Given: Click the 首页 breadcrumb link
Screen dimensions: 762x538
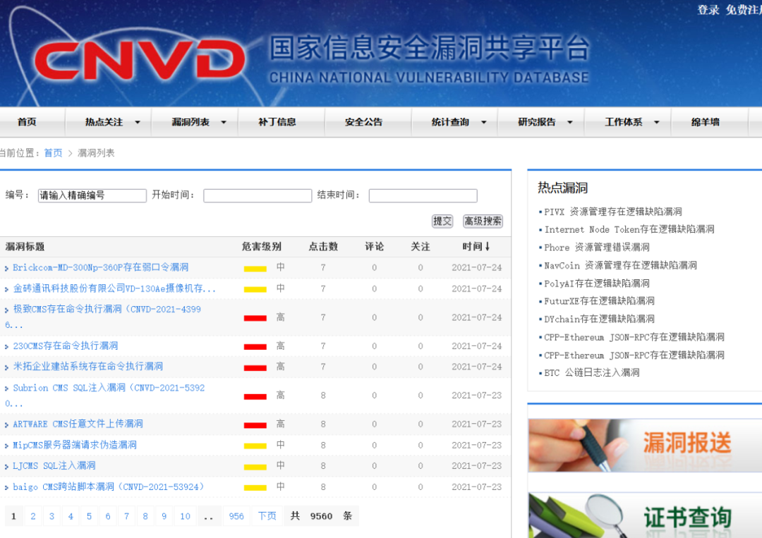Looking at the screenshot, I should [53, 153].
